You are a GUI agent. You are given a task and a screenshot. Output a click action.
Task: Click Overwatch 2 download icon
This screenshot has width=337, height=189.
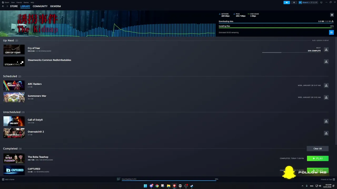pos(326,133)
